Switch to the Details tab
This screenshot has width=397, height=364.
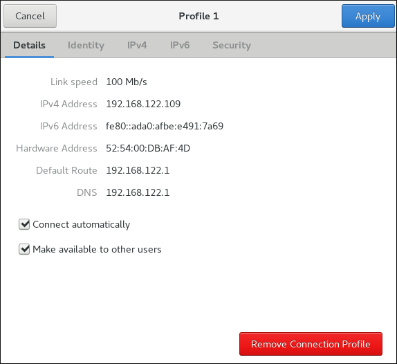pos(29,45)
